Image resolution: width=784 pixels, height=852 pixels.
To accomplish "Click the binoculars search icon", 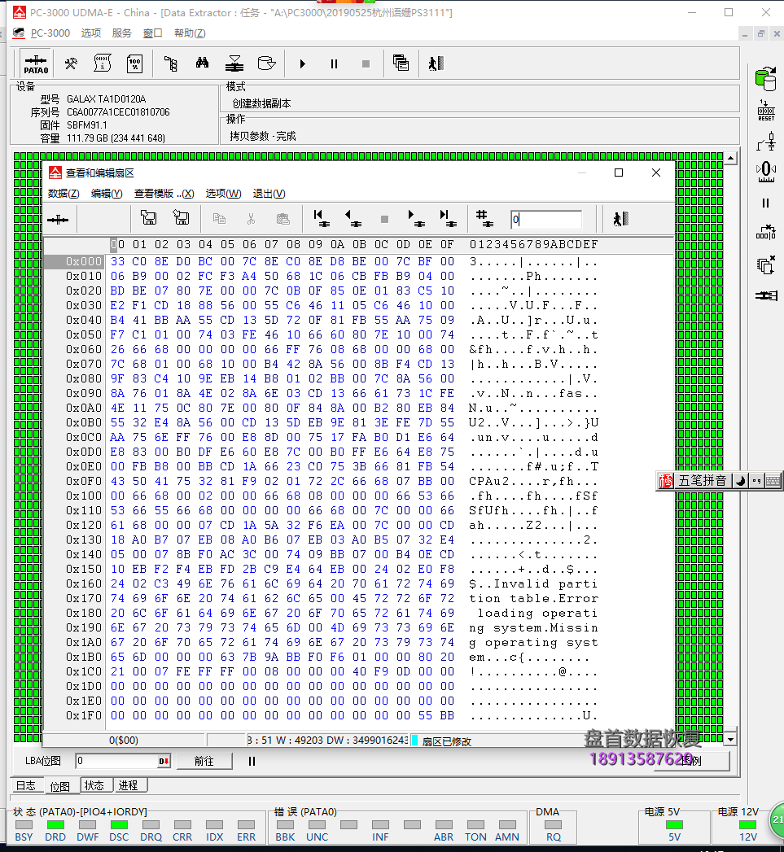I will pyautogui.click(x=202, y=63).
